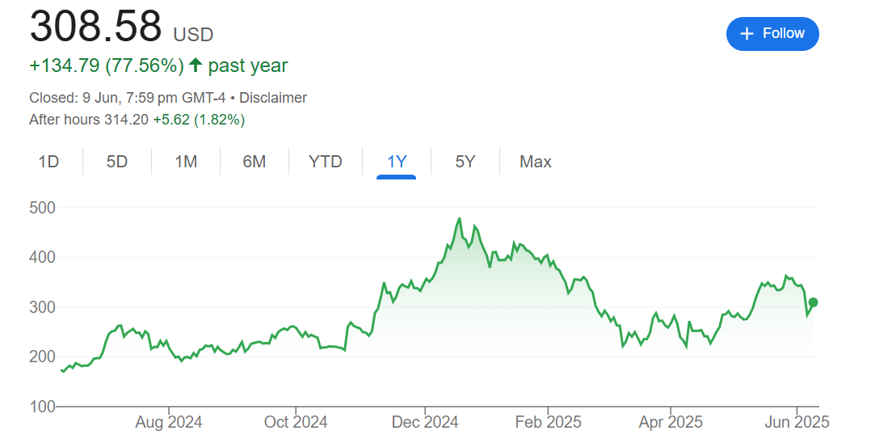Select the 5D time range tab
The image size is (871, 439).
pyautogui.click(x=117, y=162)
